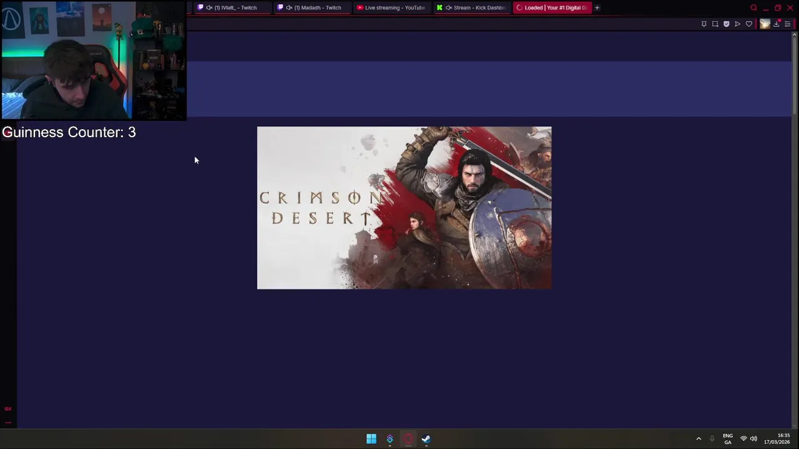This screenshot has height=449, width=799.
Task: Switch to the IVlatt_ Twitch tab
Action: tap(233, 7)
